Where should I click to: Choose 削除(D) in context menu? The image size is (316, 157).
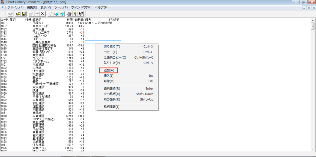[x=127, y=81]
